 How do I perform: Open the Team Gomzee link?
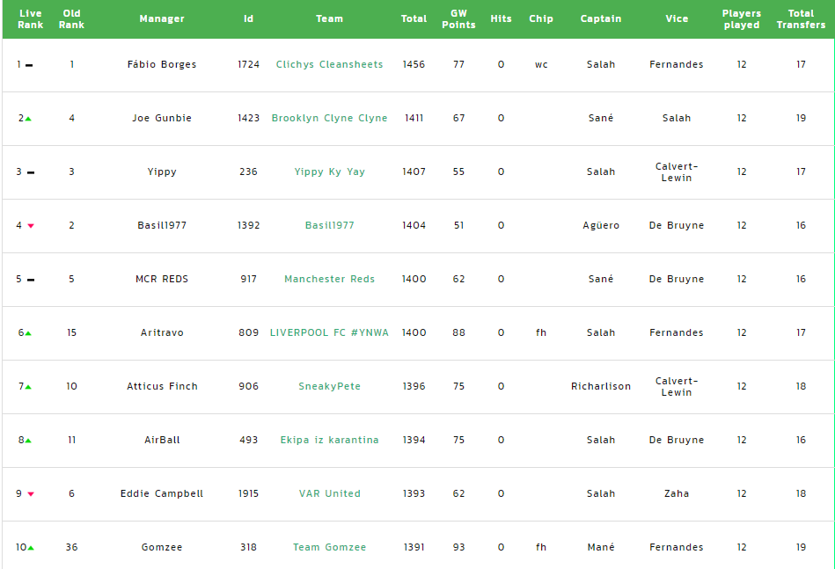tap(329, 547)
